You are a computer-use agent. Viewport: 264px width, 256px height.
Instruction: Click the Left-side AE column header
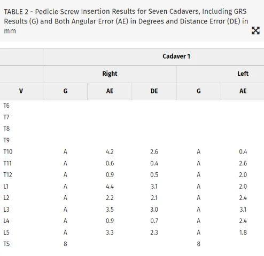[243, 91]
